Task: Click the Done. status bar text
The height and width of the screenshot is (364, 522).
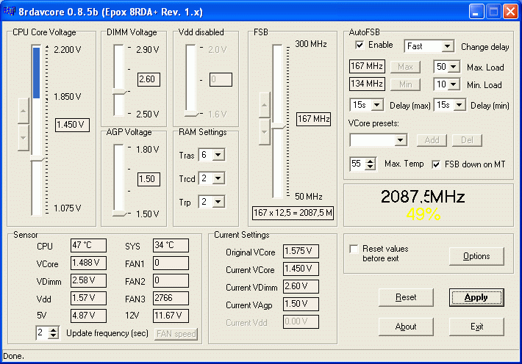Action: coord(14,357)
